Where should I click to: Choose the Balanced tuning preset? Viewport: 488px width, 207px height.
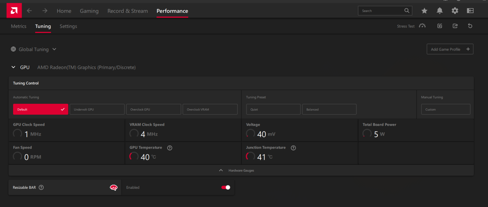click(x=329, y=109)
